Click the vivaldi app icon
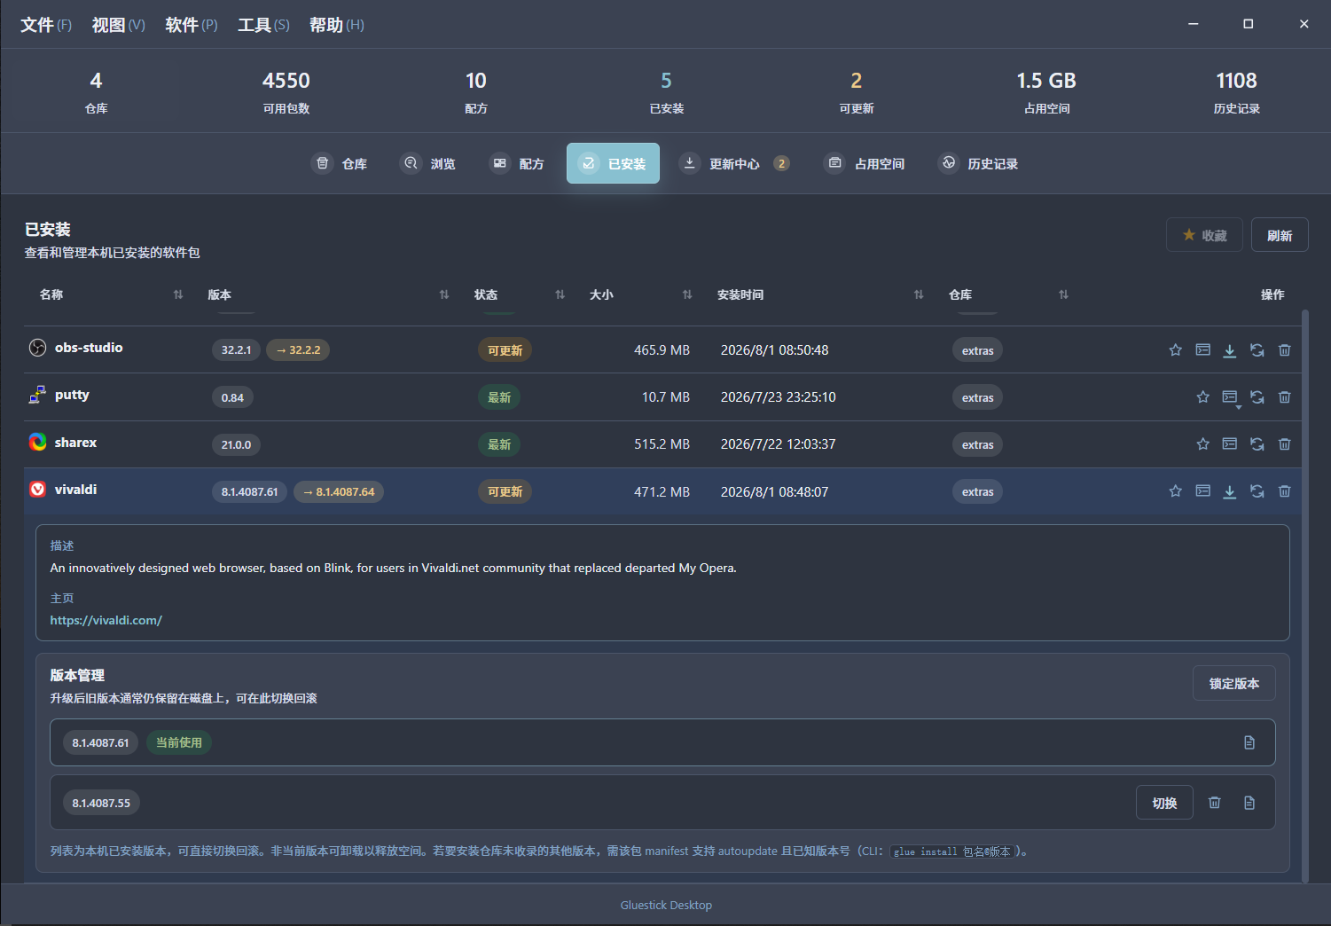The height and width of the screenshot is (926, 1331). tap(37, 490)
